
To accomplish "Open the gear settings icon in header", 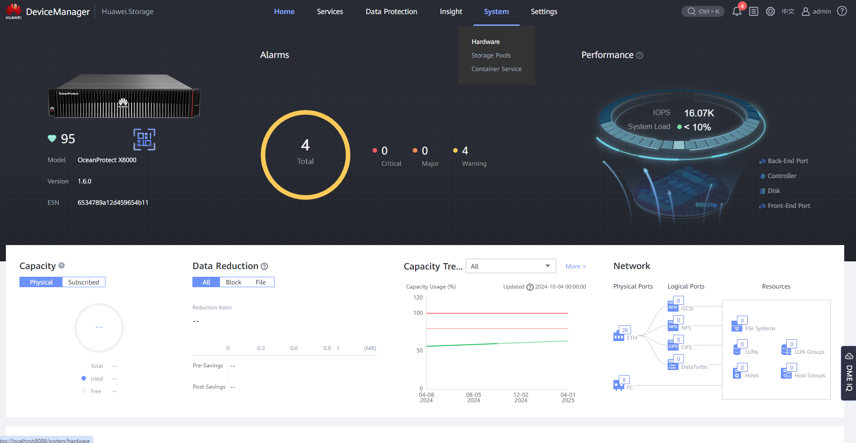I will (x=770, y=11).
